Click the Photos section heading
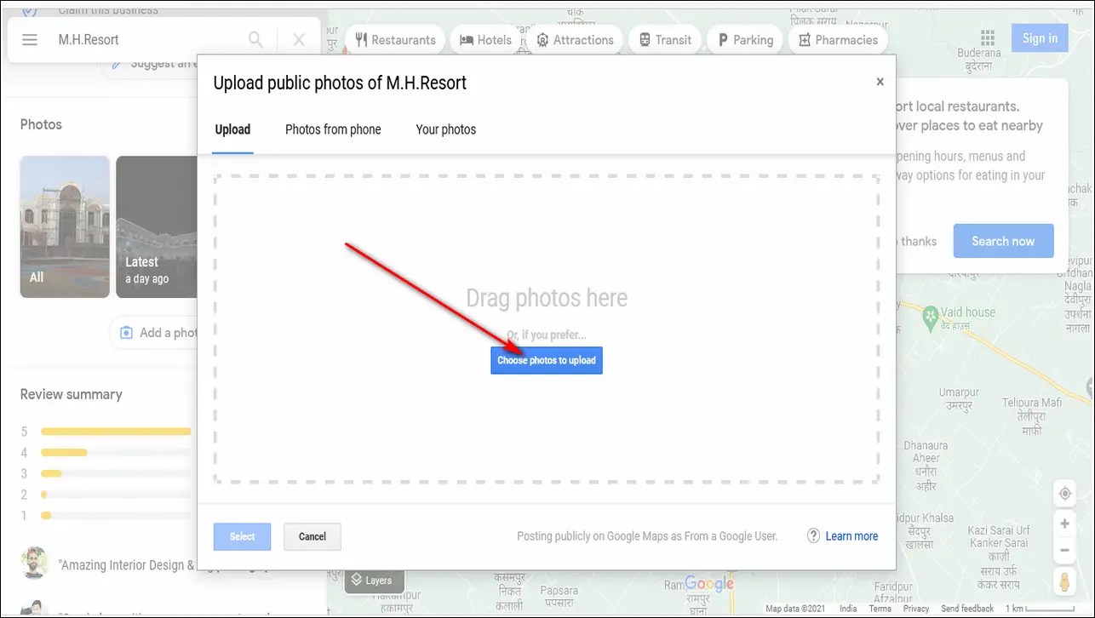 (41, 124)
